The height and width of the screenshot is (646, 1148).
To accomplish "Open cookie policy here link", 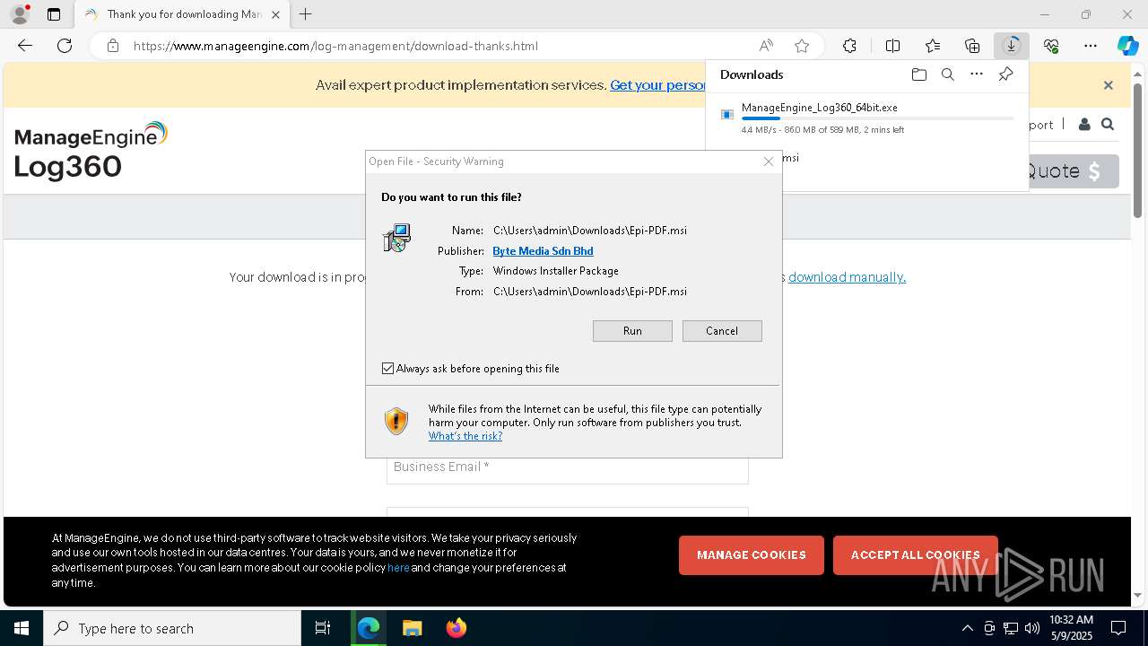I will (398, 568).
